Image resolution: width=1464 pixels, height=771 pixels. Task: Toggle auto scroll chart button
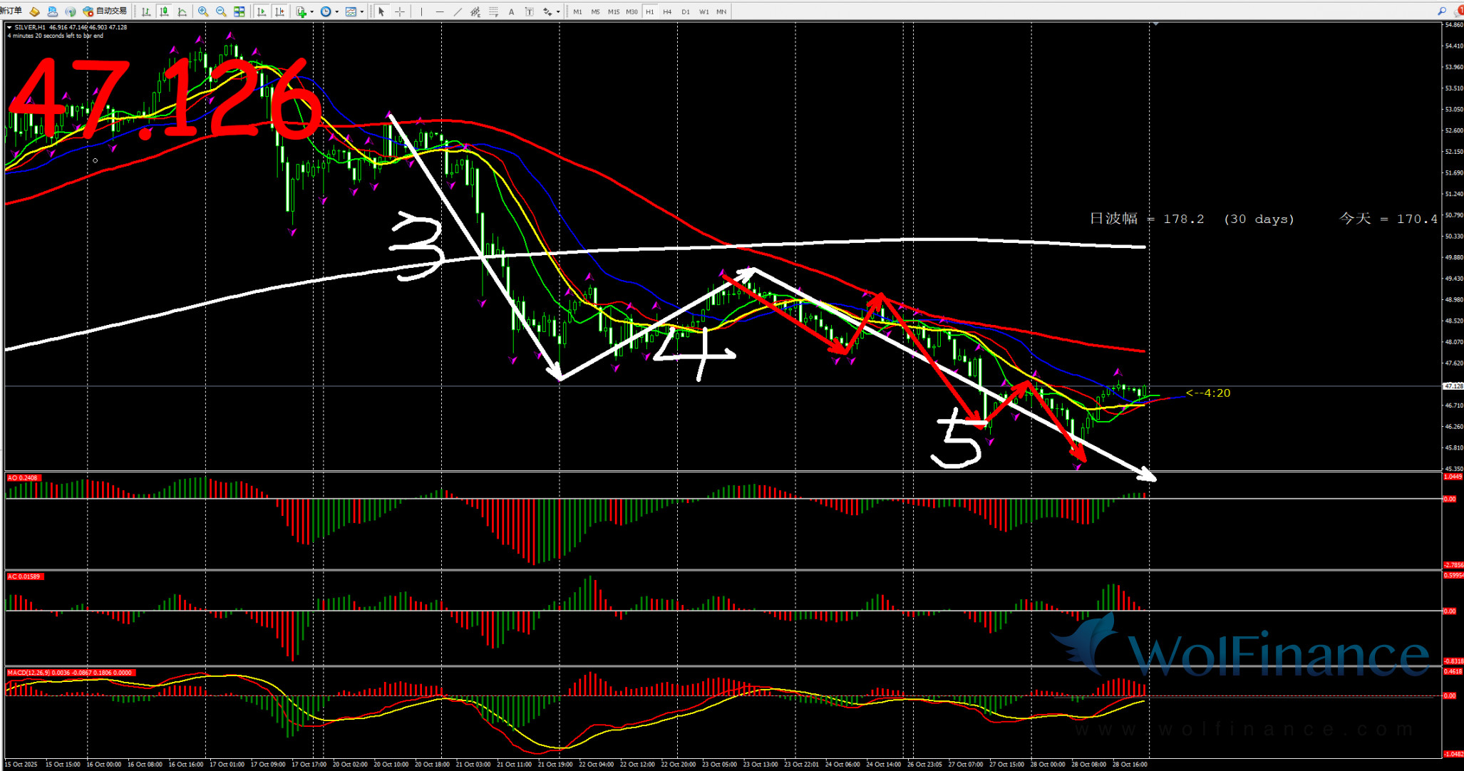click(x=262, y=11)
